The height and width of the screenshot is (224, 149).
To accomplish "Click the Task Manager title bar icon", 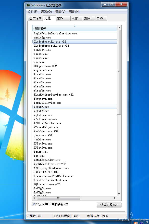I will (x=28, y=5).
